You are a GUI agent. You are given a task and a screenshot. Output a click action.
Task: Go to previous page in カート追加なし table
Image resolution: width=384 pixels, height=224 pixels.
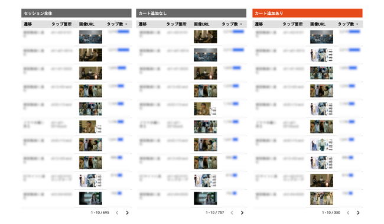(x=232, y=213)
